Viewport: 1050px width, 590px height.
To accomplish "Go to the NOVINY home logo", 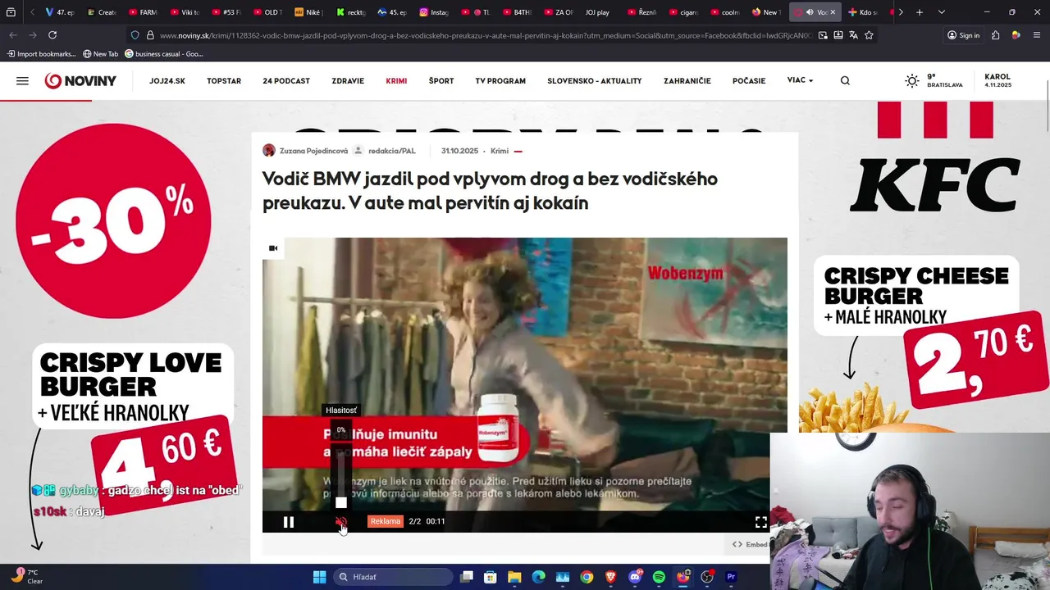I will click(80, 81).
